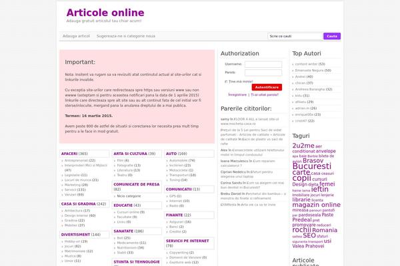Open the CASA SI GRADINA category
Image resolution: width=400 pixels, height=266 pixels.
pyautogui.click(x=78, y=204)
